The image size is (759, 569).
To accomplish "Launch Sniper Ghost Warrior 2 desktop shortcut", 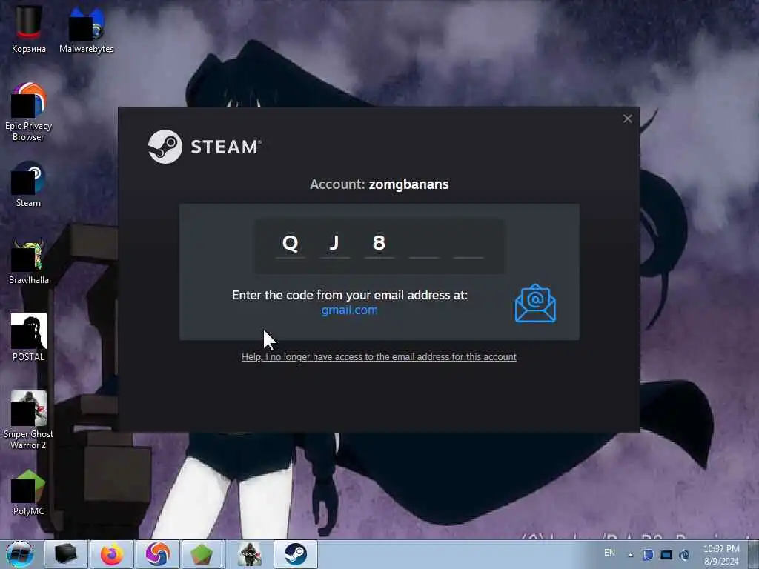I will [29, 419].
